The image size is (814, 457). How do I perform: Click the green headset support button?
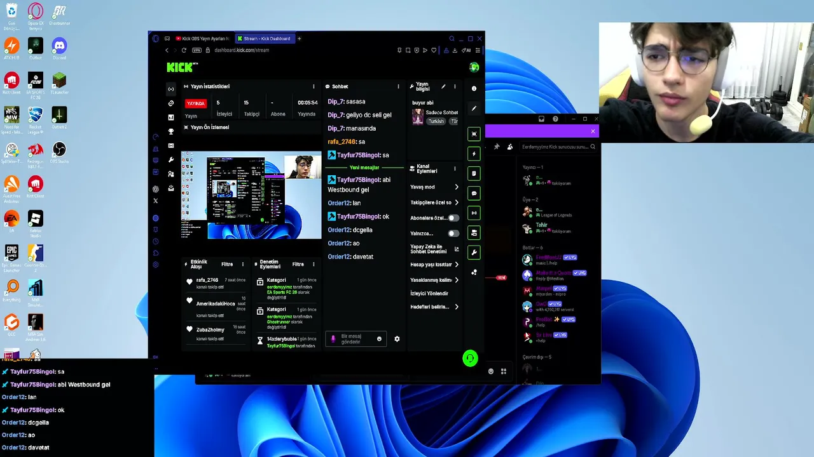coord(470,359)
